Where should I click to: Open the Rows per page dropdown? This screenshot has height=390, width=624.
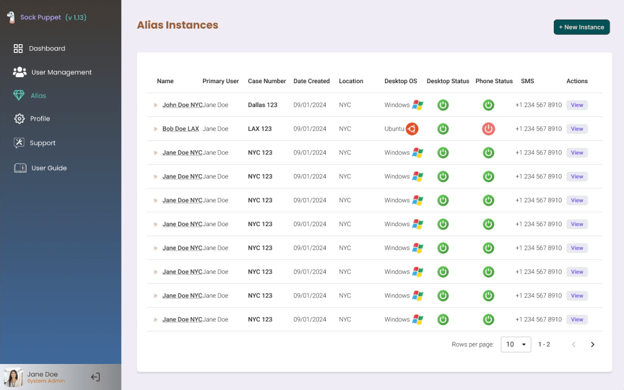516,344
